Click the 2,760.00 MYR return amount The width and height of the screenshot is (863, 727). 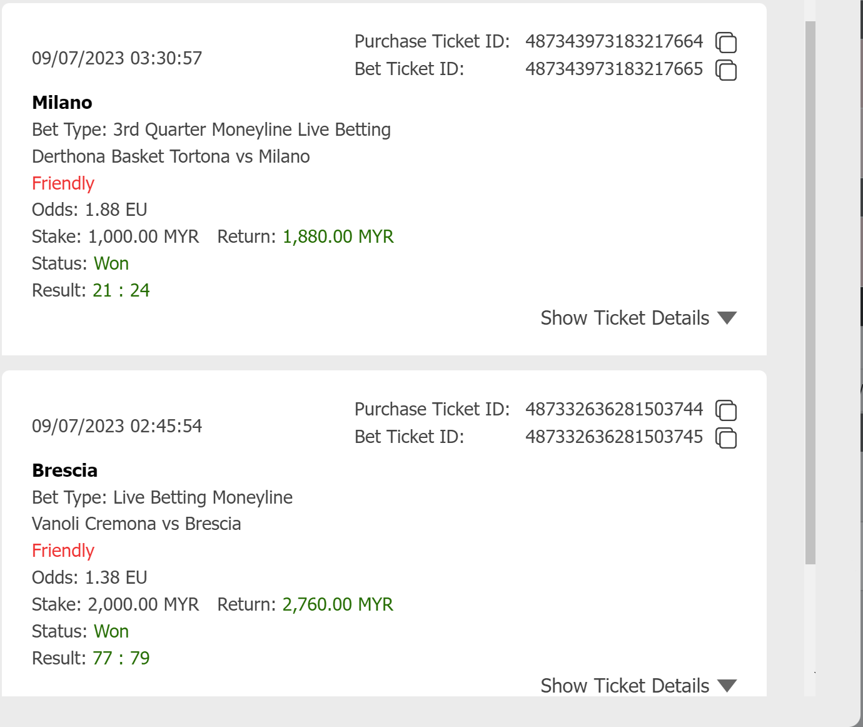coord(338,604)
